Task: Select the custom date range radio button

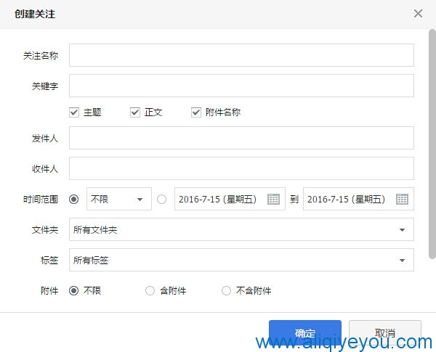Action: [x=161, y=199]
